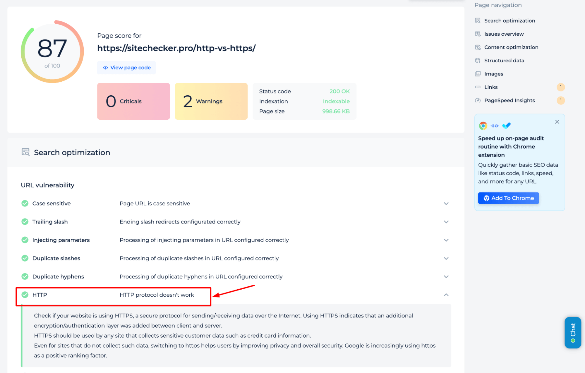
Task: Click the Issues overview icon in sidebar
Action: 478,34
